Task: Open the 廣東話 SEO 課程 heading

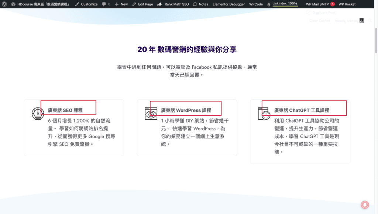Action: click(x=65, y=110)
